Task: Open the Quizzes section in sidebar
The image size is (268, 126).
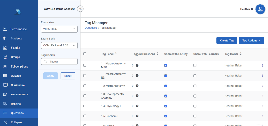Action: 16,76
